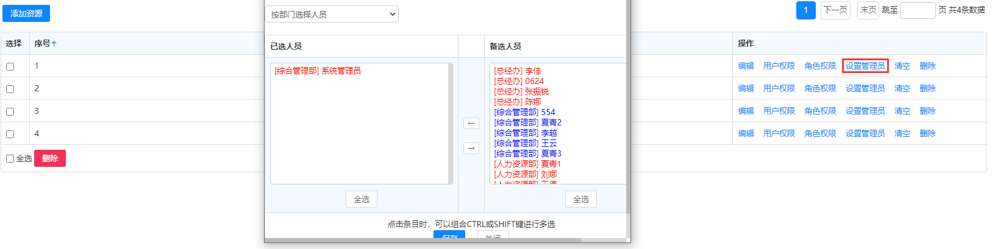Click 编辑 for row 2
992x249 pixels.
coord(746,88)
